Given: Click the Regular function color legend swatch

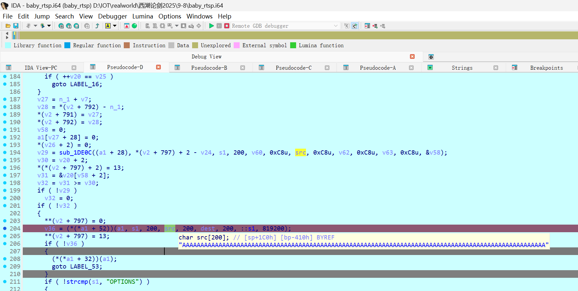Looking at the screenshot, I should pyautogui.click(x=67, y=45).
